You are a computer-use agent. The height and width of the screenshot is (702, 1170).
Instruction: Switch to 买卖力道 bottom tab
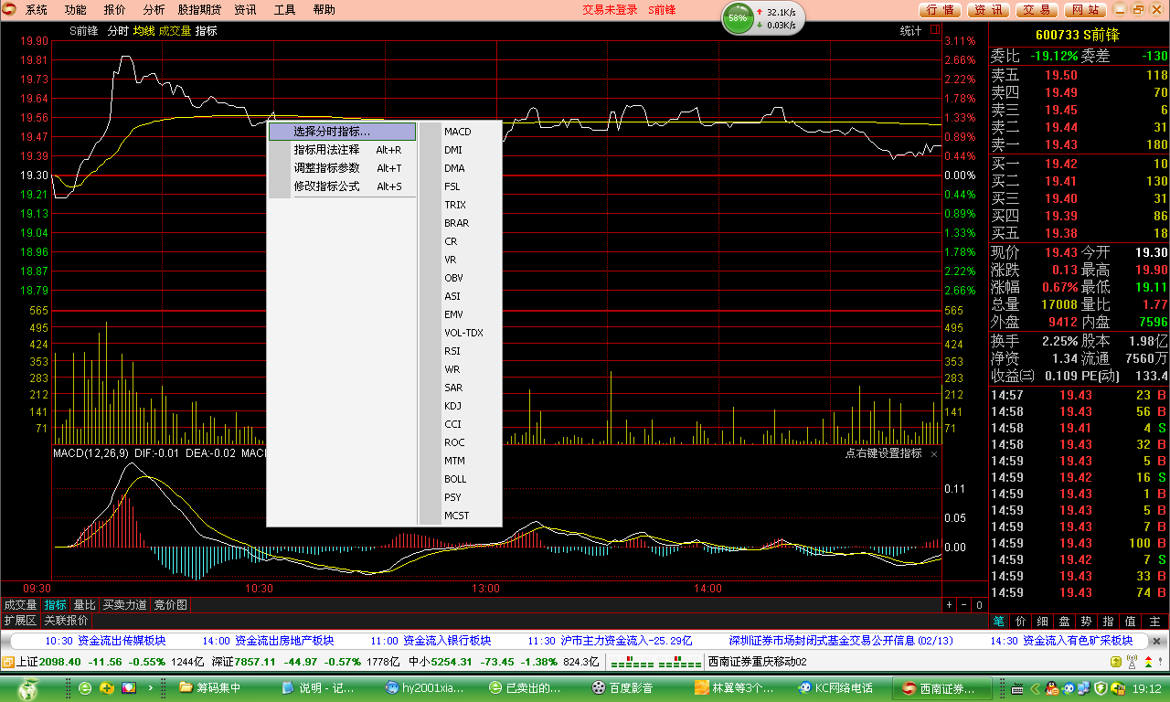pos(124,605)
